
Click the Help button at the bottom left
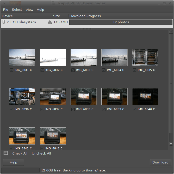pos(13,162)
